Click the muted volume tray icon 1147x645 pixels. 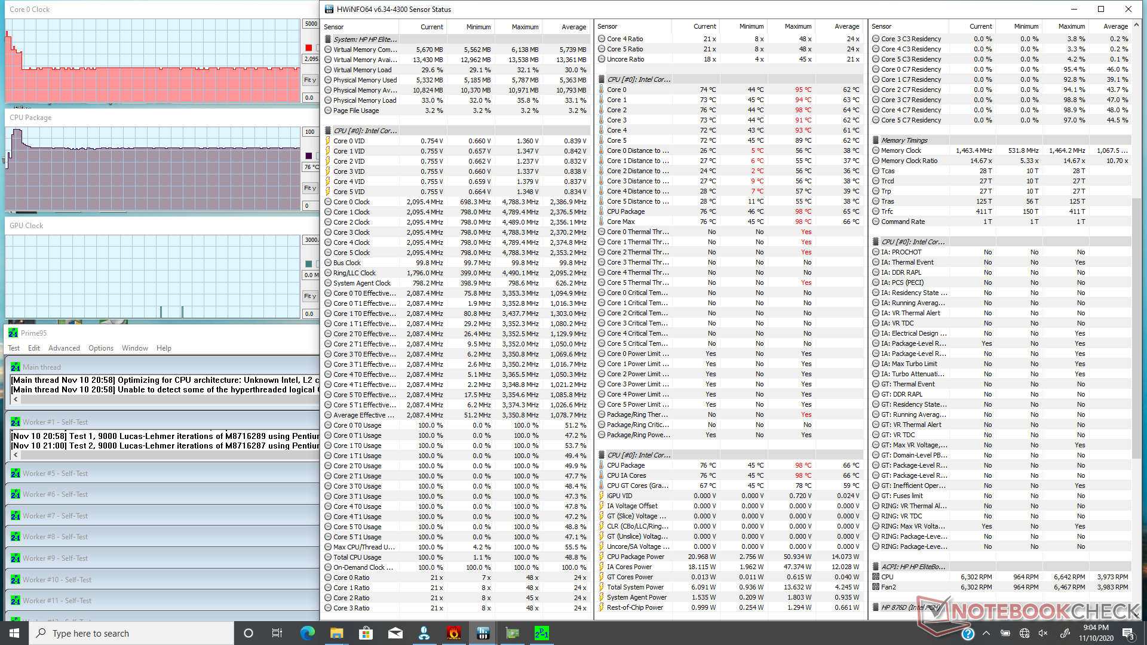tap(1044, 634)
